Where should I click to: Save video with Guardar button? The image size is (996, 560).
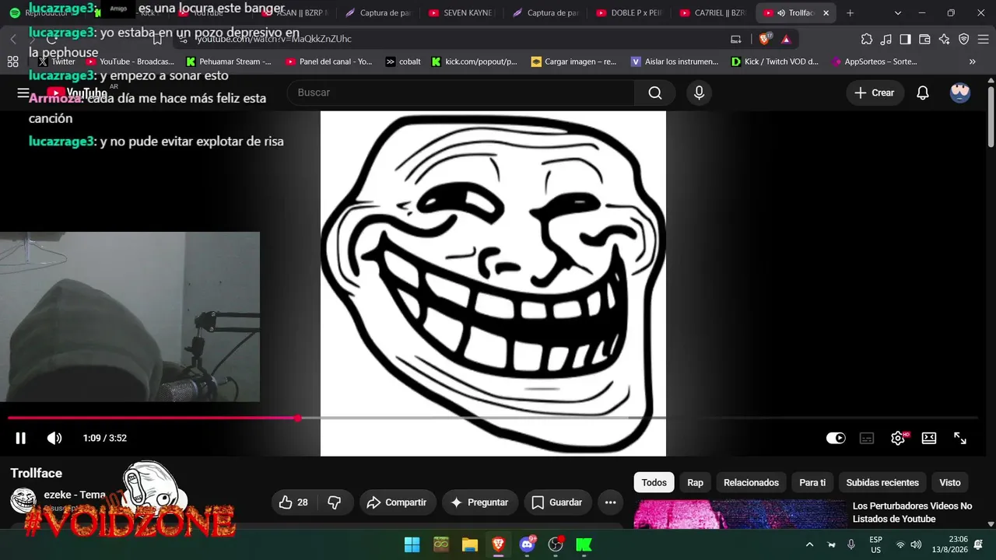point(558,502)
